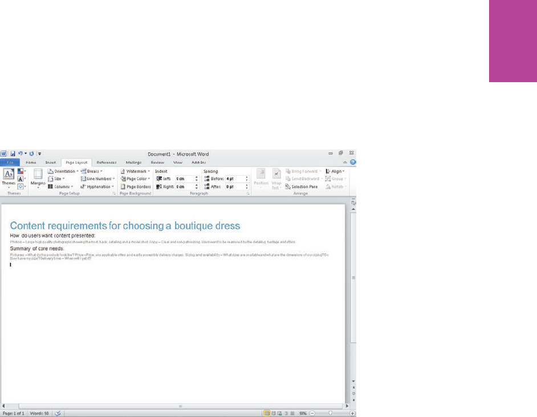Open the Watermark dropdown
537x417 pixels.
135,171
